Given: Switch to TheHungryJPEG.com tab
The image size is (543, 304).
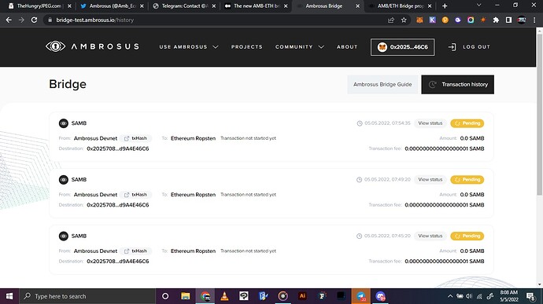Looking at the screenshot, I should tap(39, 5).
